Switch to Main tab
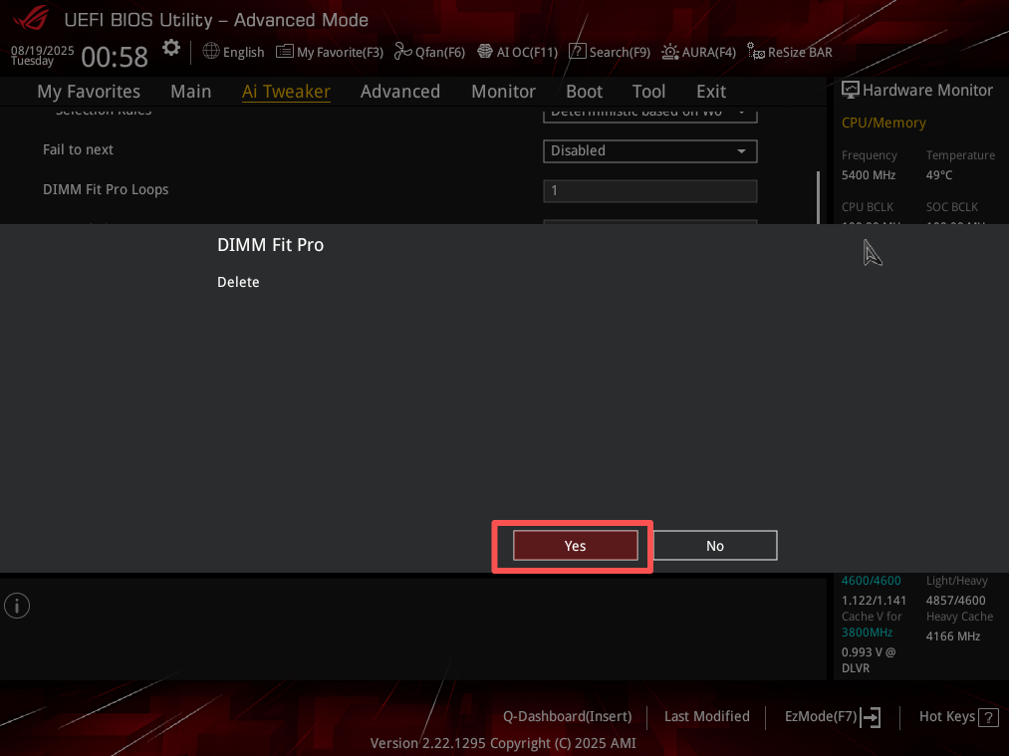 pos(190,92)
